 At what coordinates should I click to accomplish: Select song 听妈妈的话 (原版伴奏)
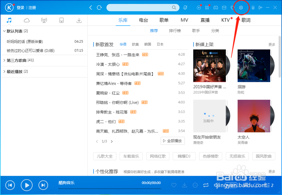(x=44, y=41)
